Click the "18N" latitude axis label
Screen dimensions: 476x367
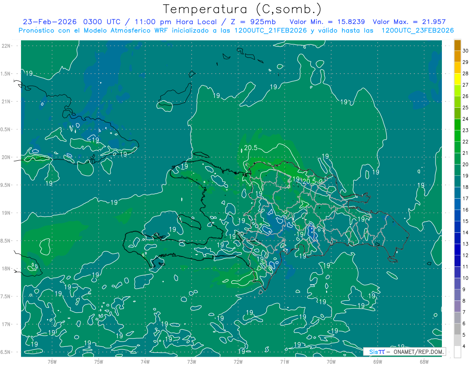coord(7,268)
